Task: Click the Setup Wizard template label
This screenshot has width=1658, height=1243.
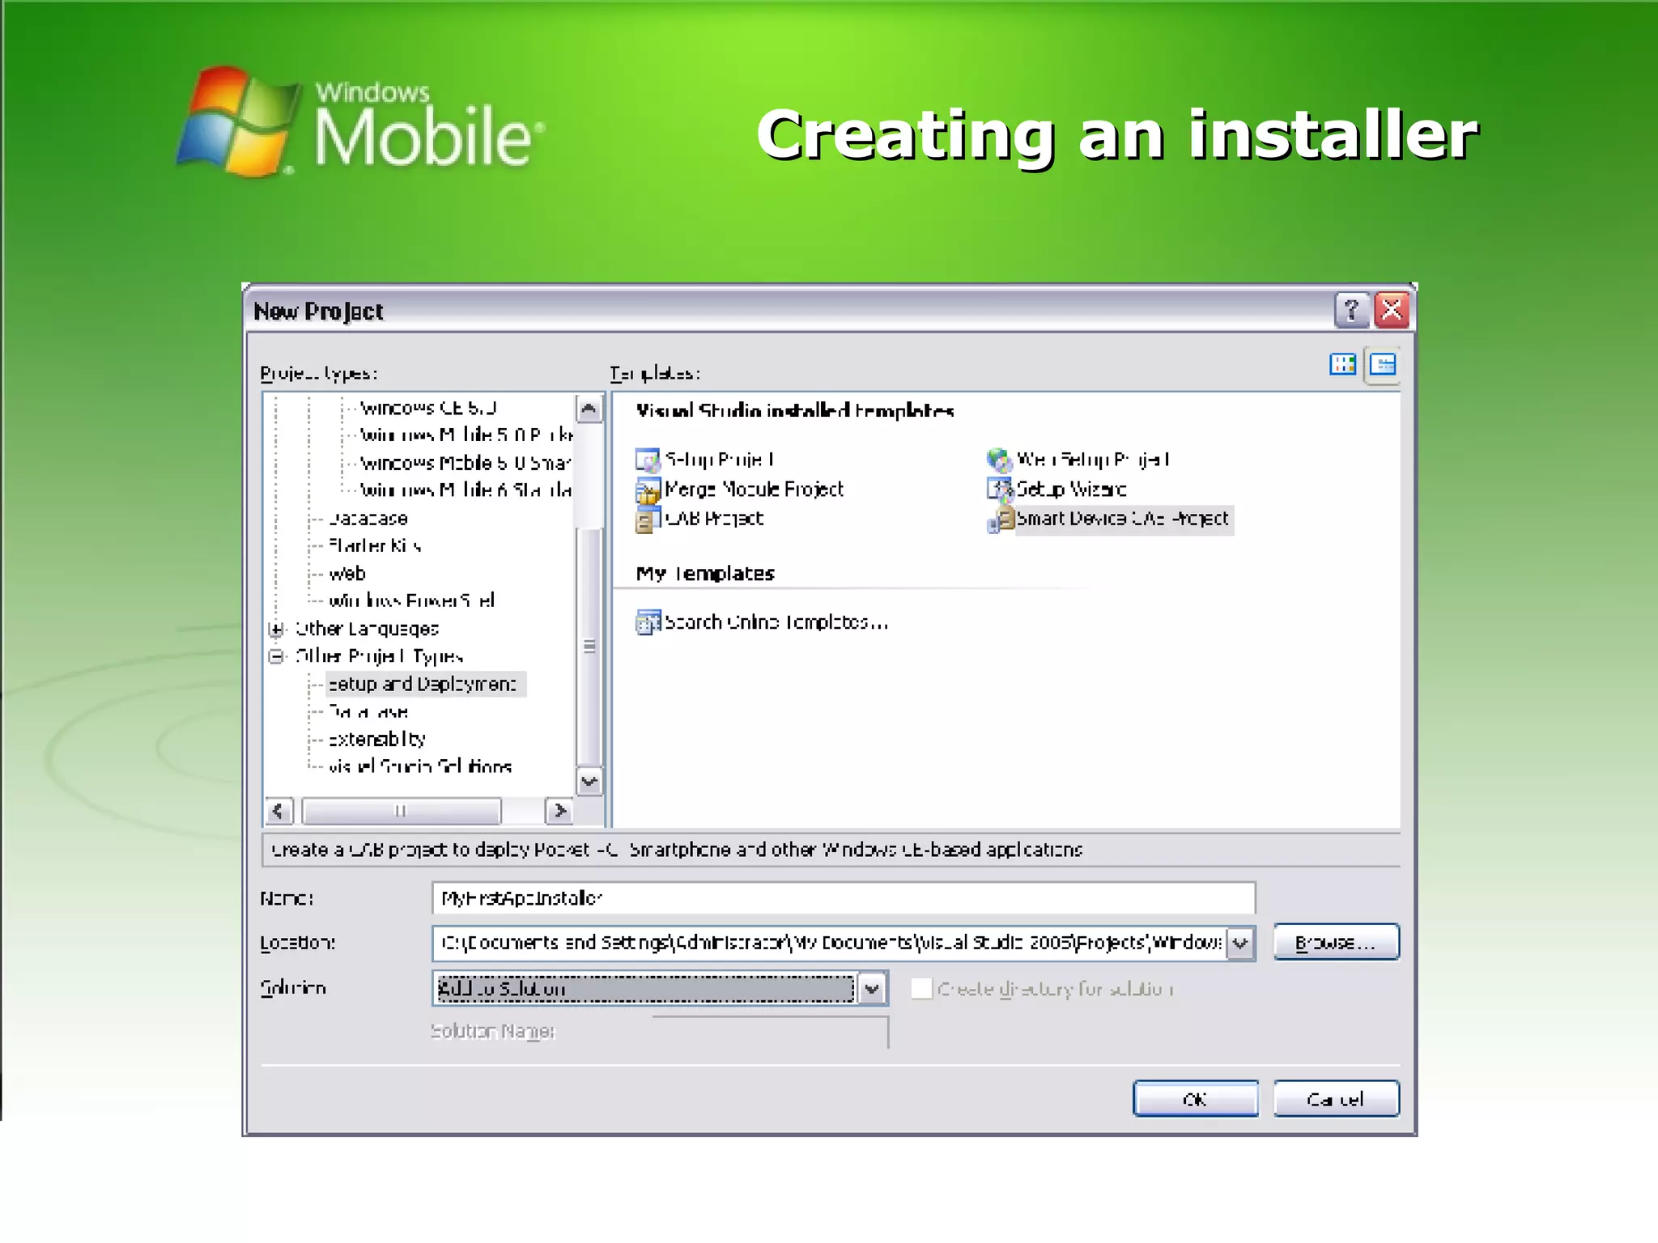Action: tap(1071, 490)
